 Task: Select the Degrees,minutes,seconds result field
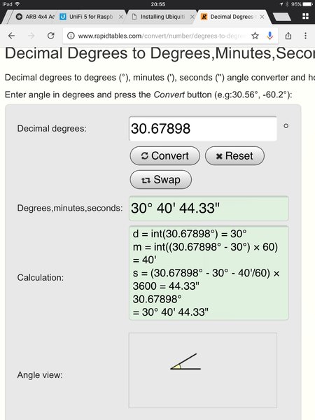point(209,209)
